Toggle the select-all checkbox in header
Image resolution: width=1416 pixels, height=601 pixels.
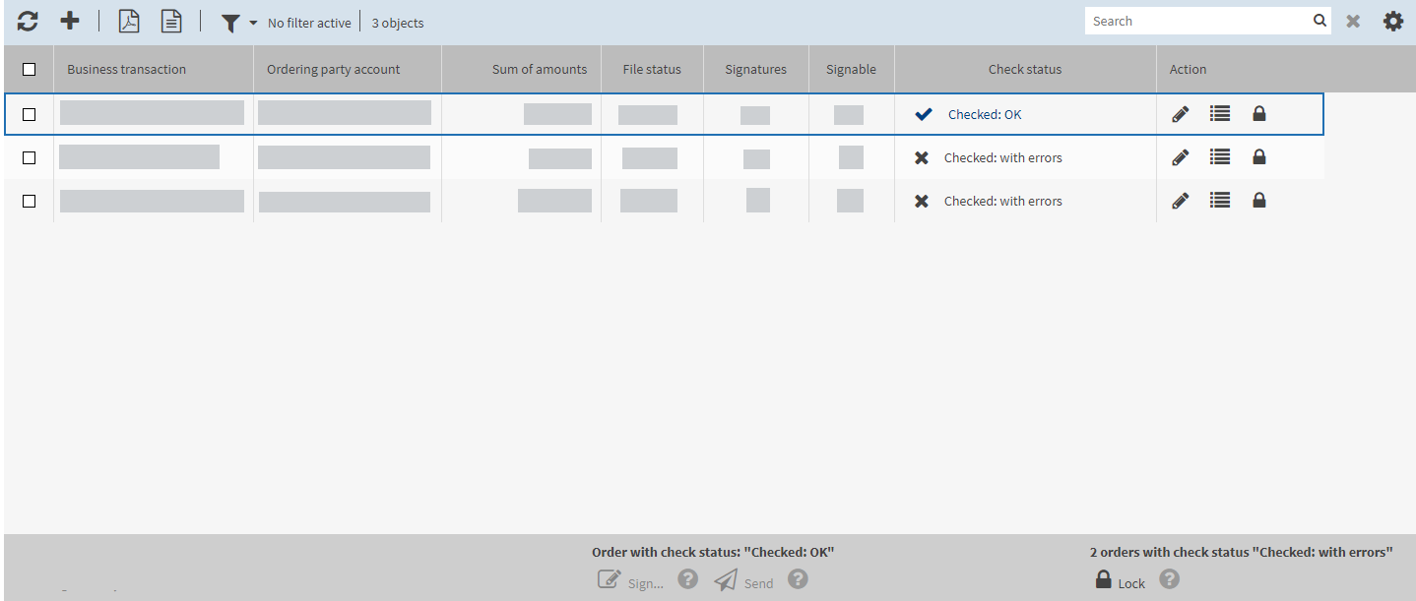[x=29, y=69]
